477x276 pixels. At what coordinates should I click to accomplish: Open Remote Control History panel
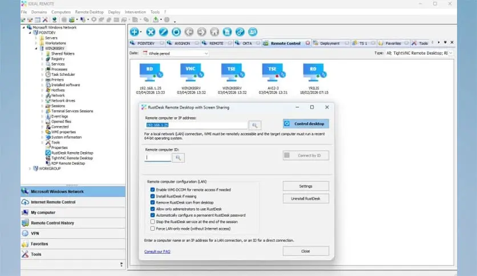click(x=73, y=223)
